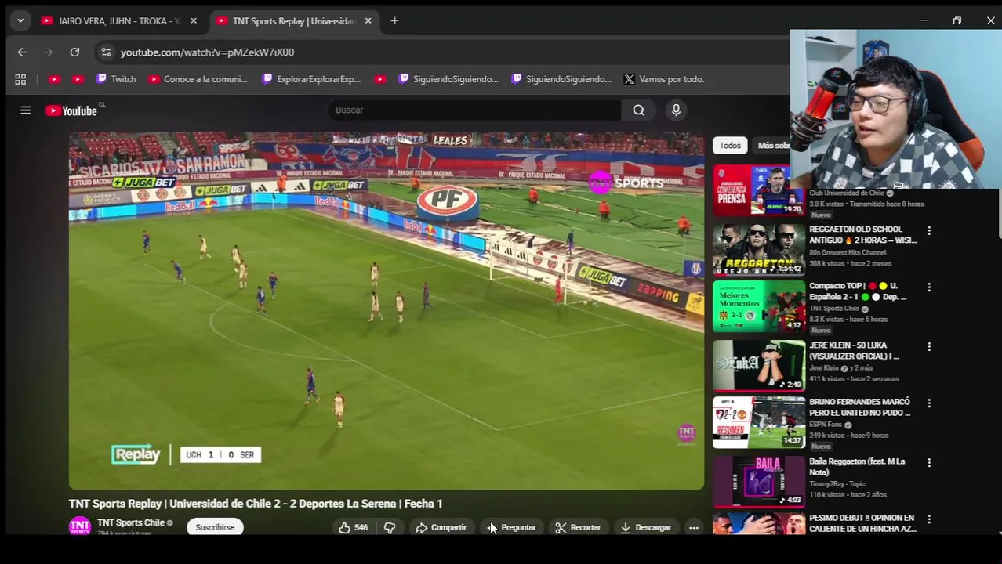This screenshot has width=1002, height=564.
Task: Open options for Baila Reggaeton video
Action: point(929,463)
